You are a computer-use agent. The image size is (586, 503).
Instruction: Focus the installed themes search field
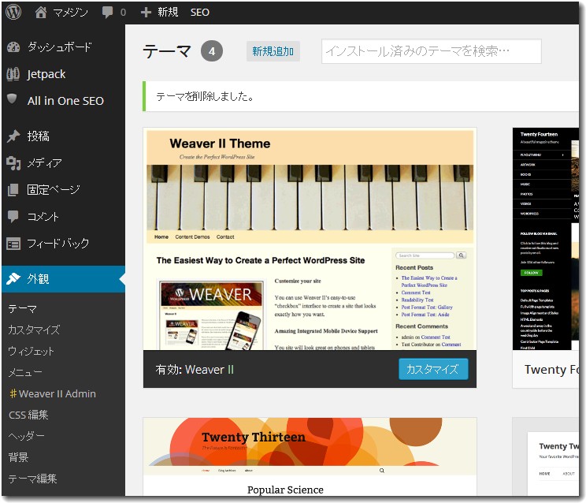(432, 51)
